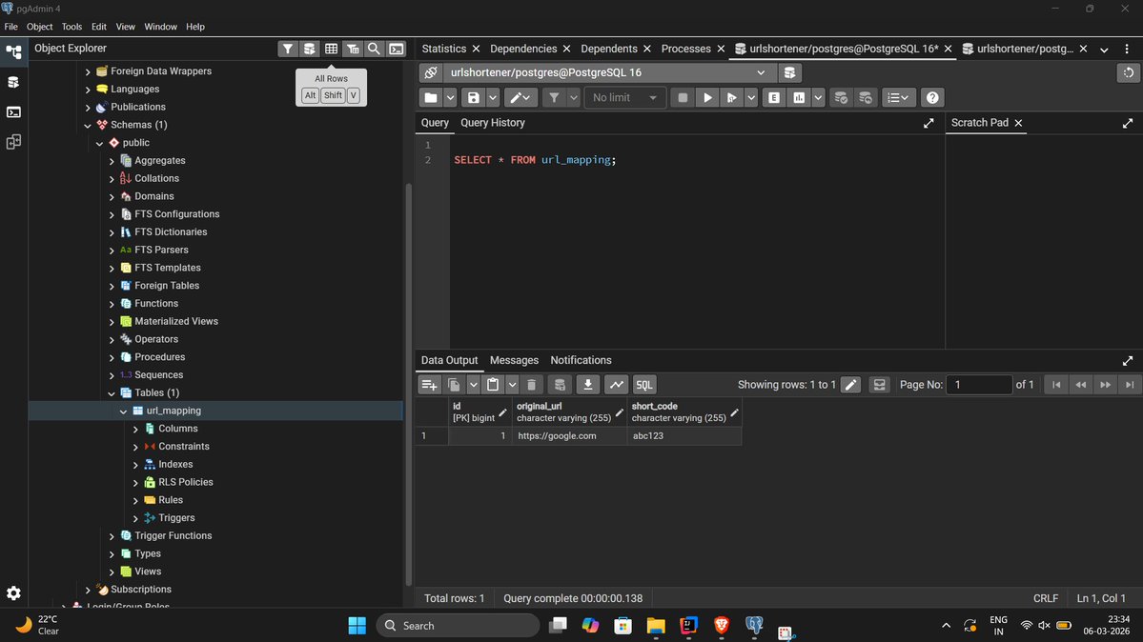Expand the Columns node
This screenshot has width=1143, height=642.
tap(135, 430)
